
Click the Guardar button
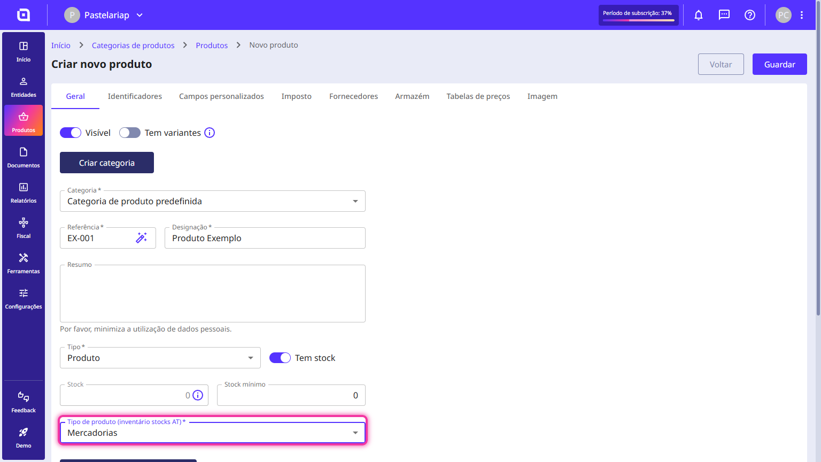pyautogui.click(x=780, y=64)
